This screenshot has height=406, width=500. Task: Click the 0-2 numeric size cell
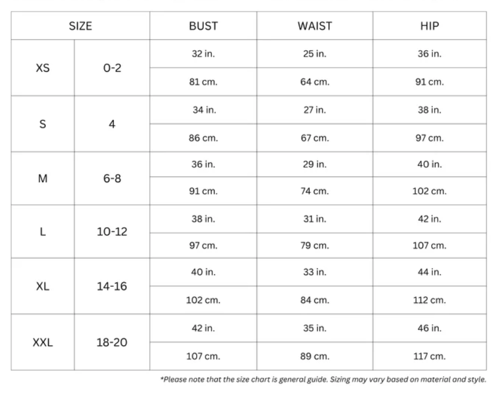pyautogui.click(x=112, y=68)
